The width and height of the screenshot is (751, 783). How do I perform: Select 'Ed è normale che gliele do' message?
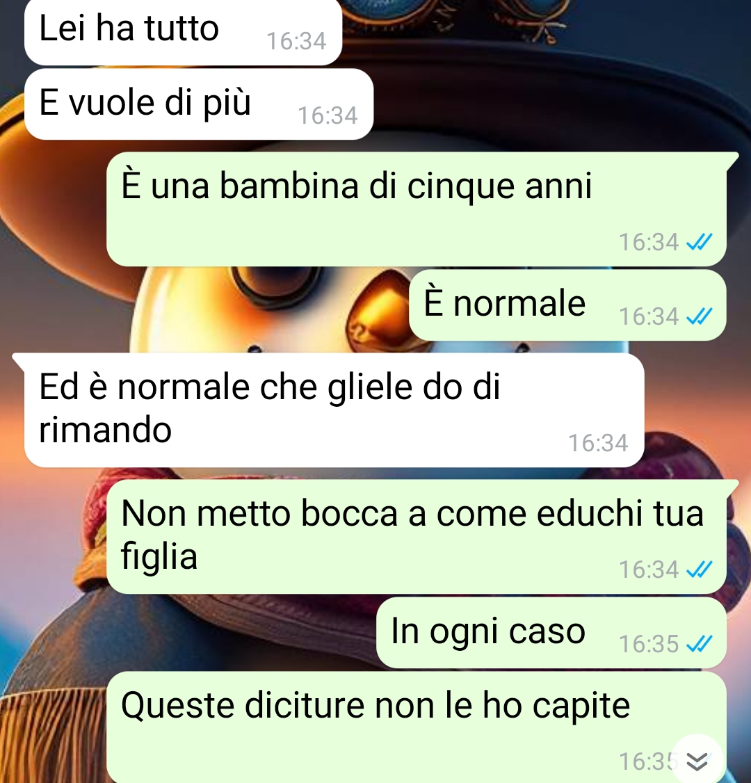pos(334,410)
